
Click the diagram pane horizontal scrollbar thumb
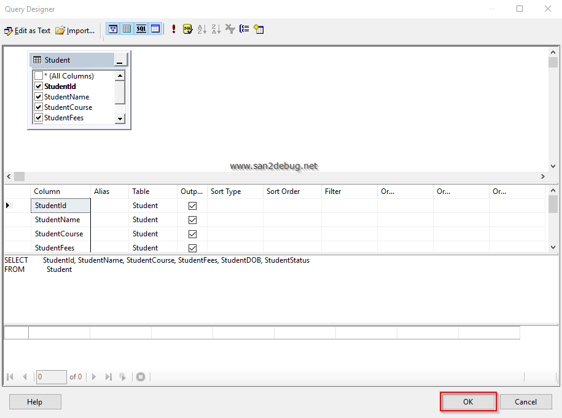(20, 177)
